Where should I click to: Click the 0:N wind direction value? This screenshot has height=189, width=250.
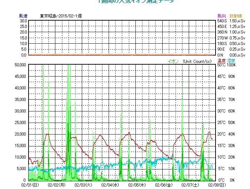coord(220,55)
